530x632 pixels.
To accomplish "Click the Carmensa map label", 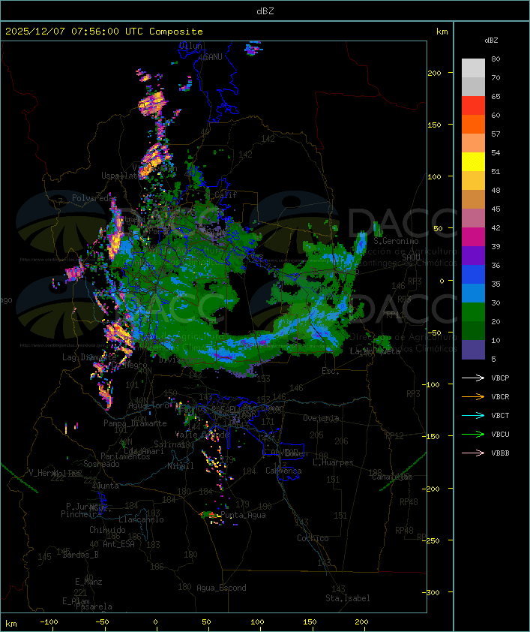I will click(283, 471).
